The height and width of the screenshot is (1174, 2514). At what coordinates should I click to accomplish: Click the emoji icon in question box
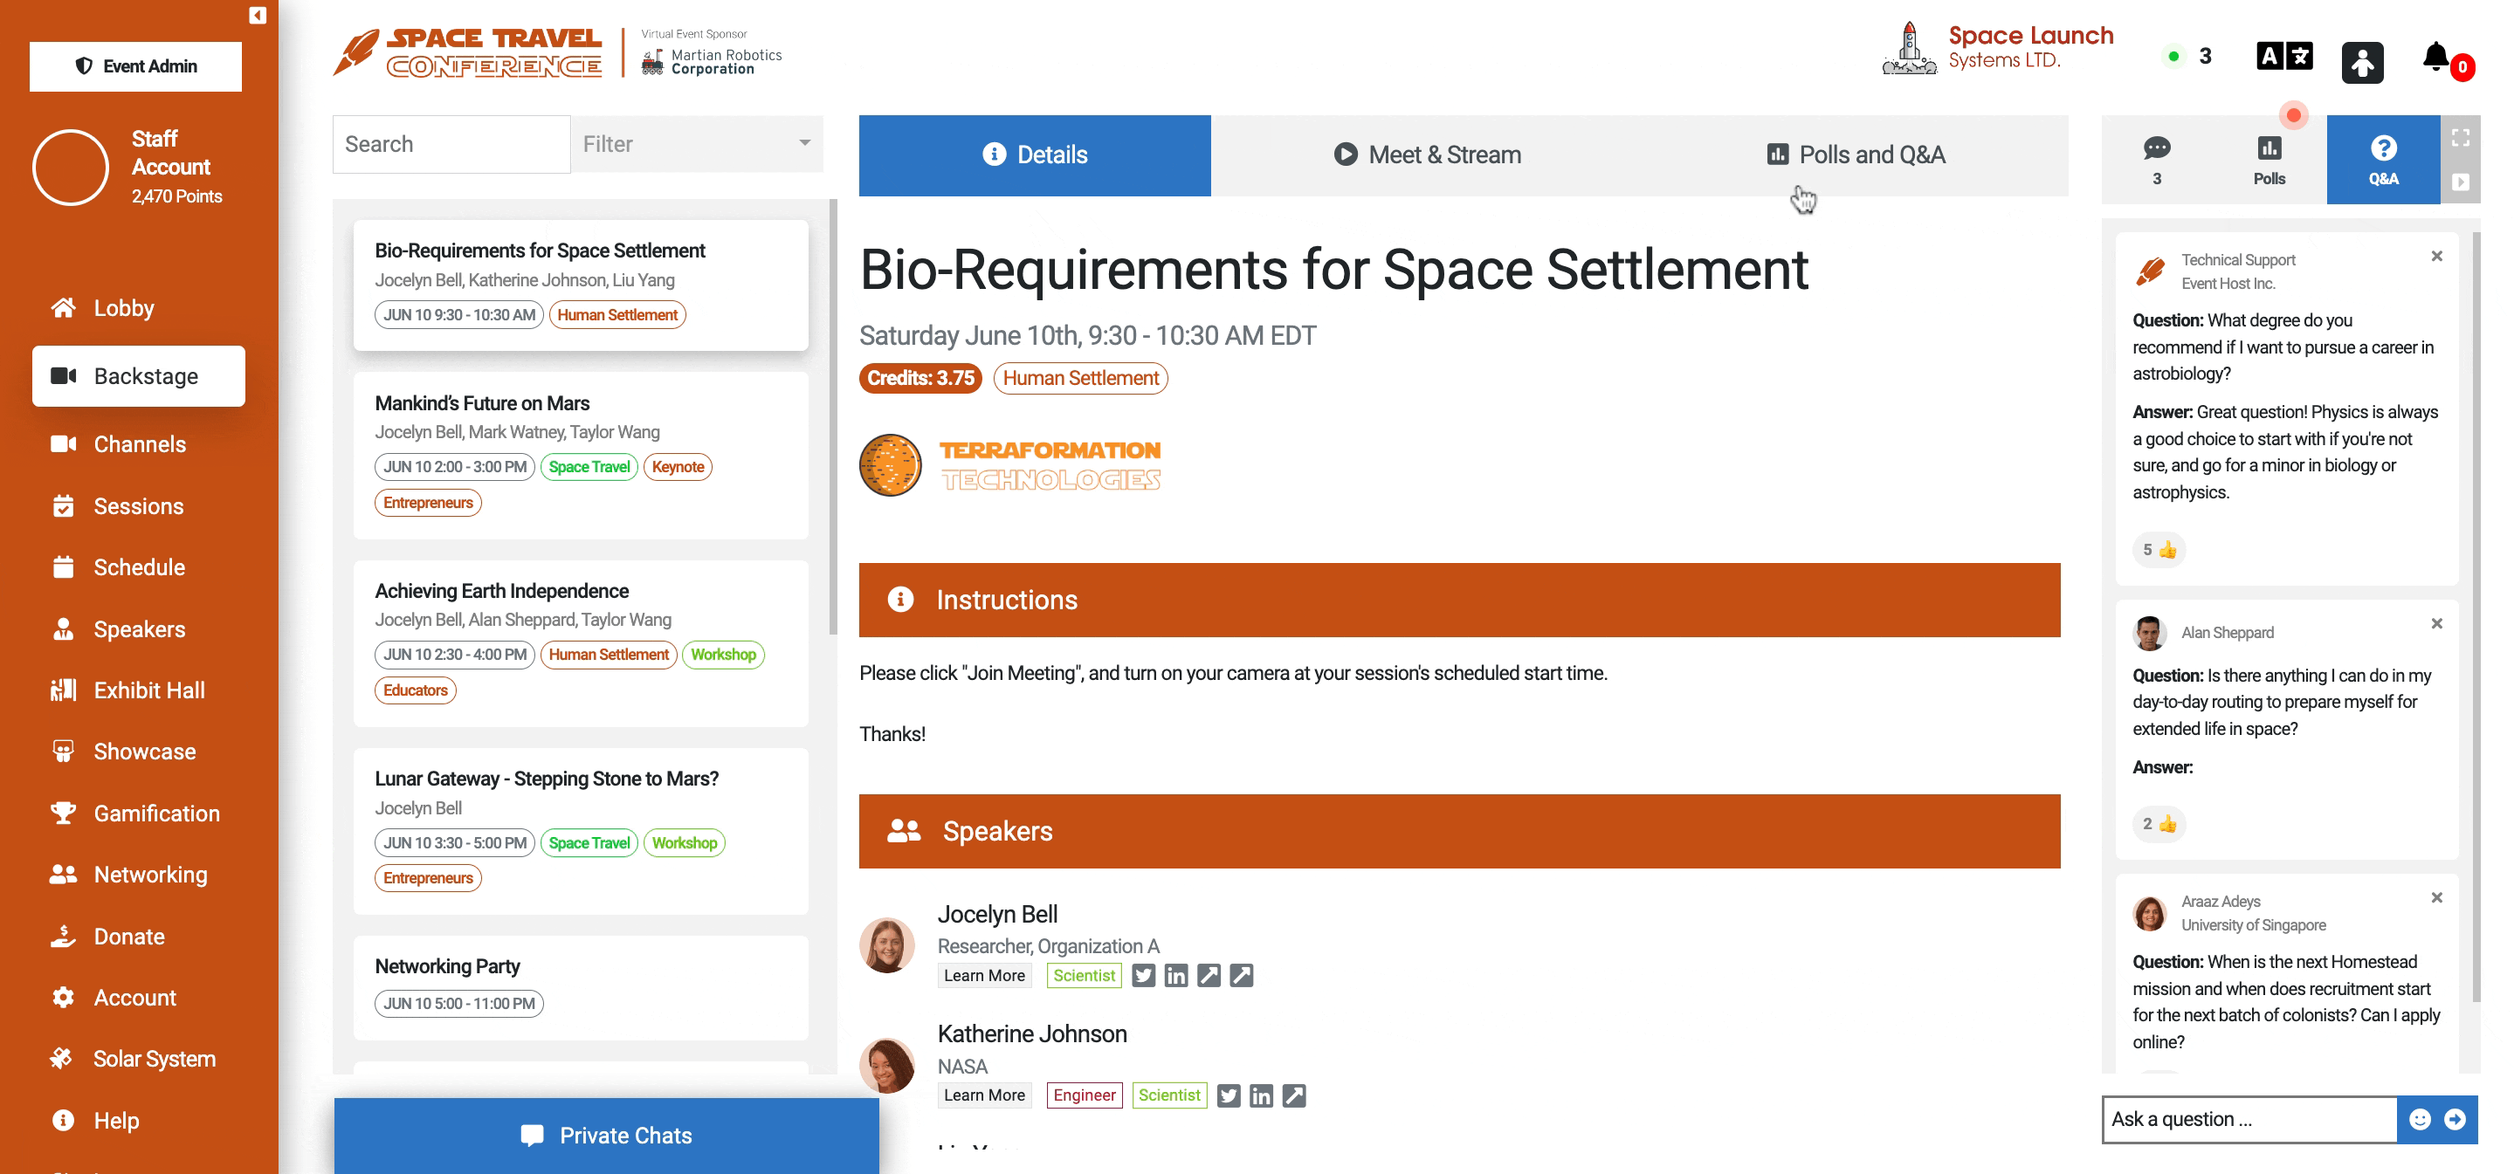2420,1119
